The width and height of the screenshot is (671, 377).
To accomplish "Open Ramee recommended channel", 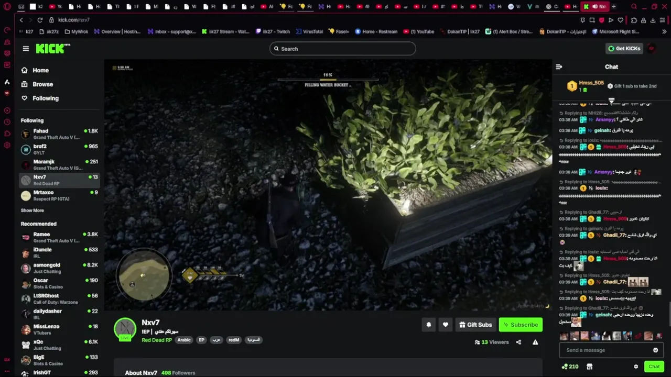I will 59,237.
